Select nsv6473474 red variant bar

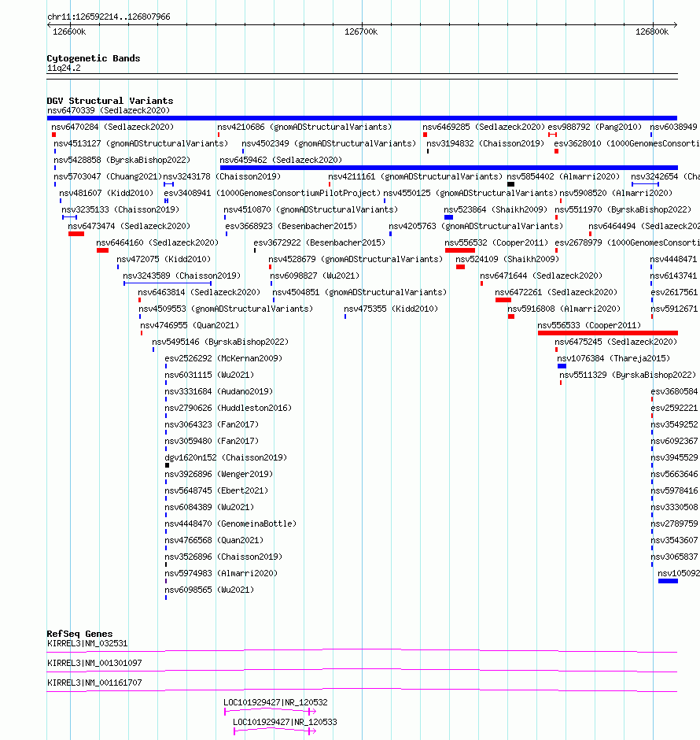76,234
